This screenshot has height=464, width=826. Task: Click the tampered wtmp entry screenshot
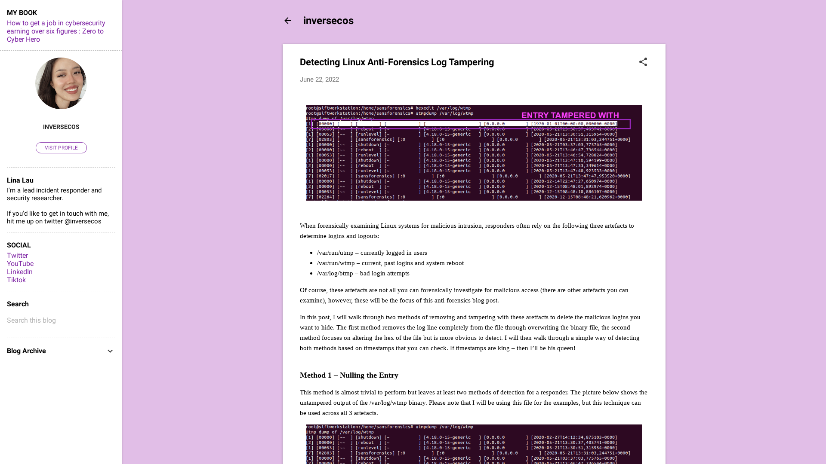click(472, 153)
